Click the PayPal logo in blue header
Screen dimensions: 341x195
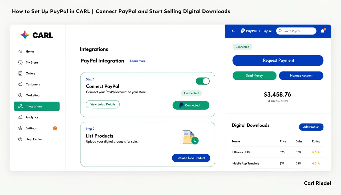[x=249, y=31]
